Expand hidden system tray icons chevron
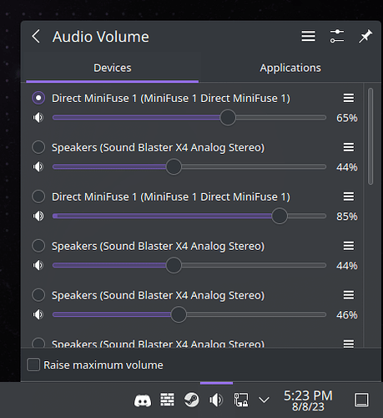The image size is (383, 418). click(264, 400)
